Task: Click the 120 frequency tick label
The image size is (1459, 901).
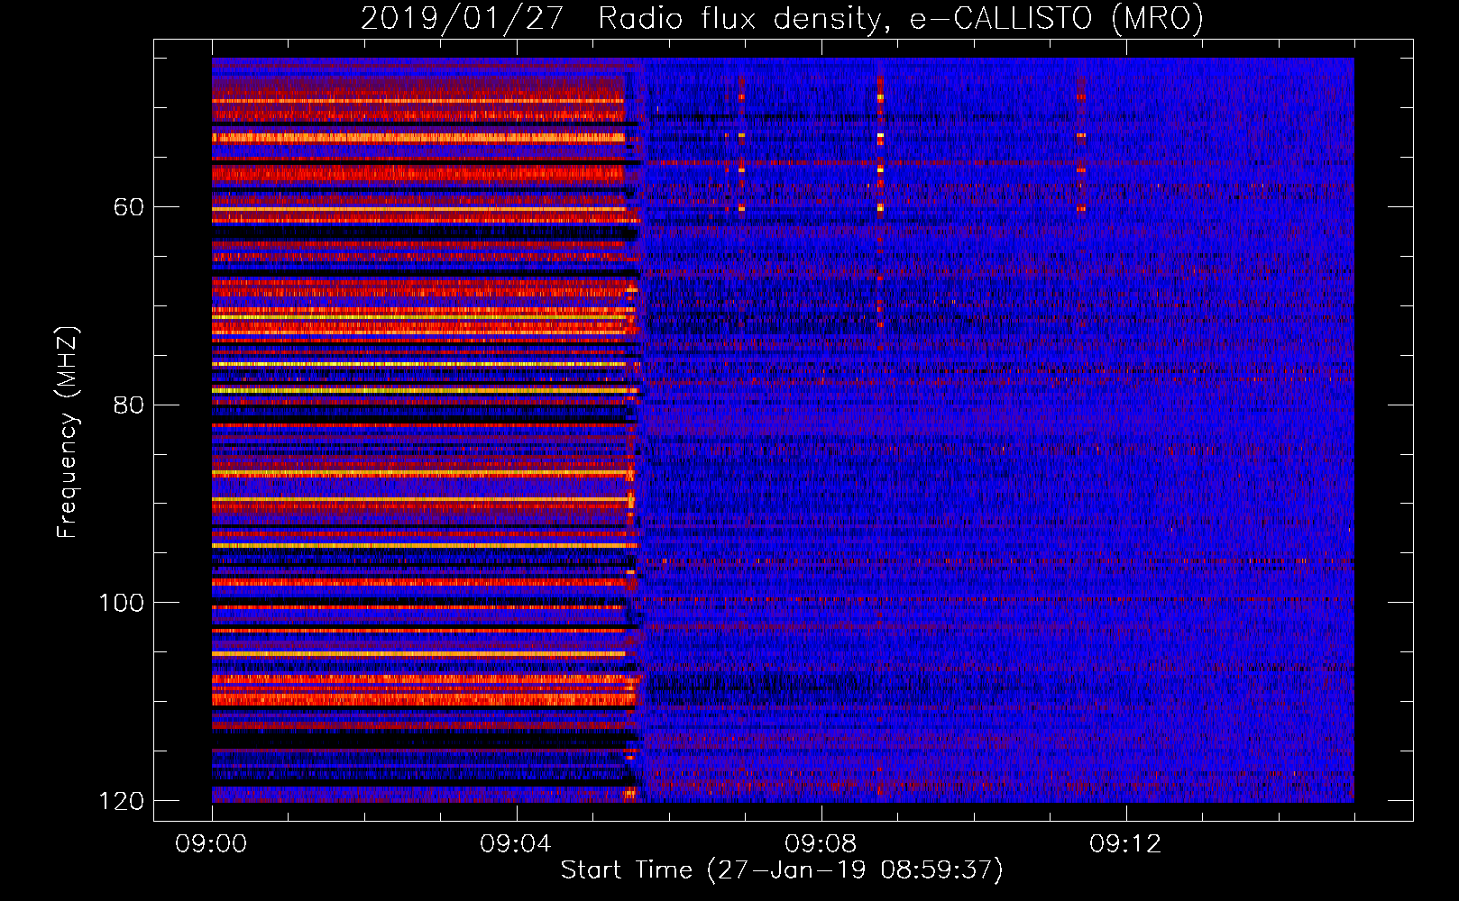Action: point(121,801)
